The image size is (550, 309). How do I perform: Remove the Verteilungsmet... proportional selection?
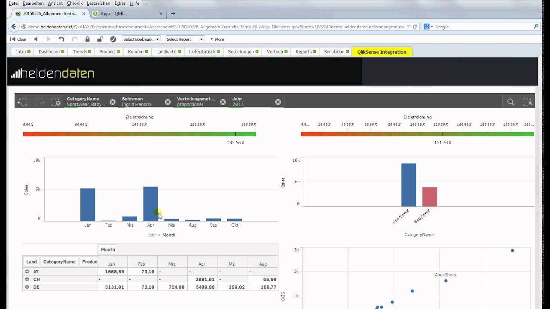223,102
